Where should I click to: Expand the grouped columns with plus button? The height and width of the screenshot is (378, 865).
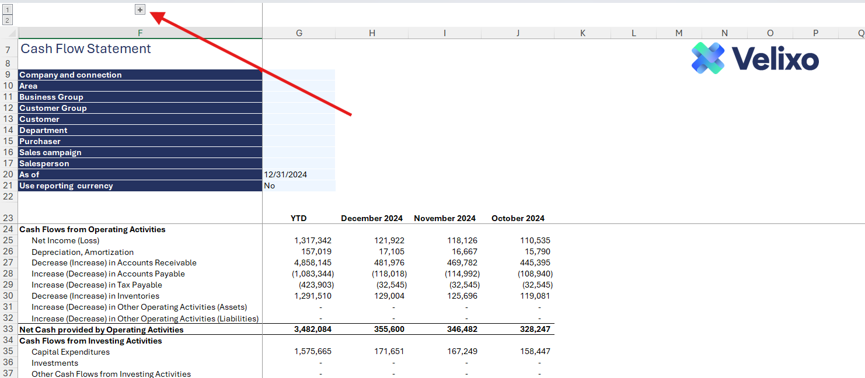click(x=140, y=9)
